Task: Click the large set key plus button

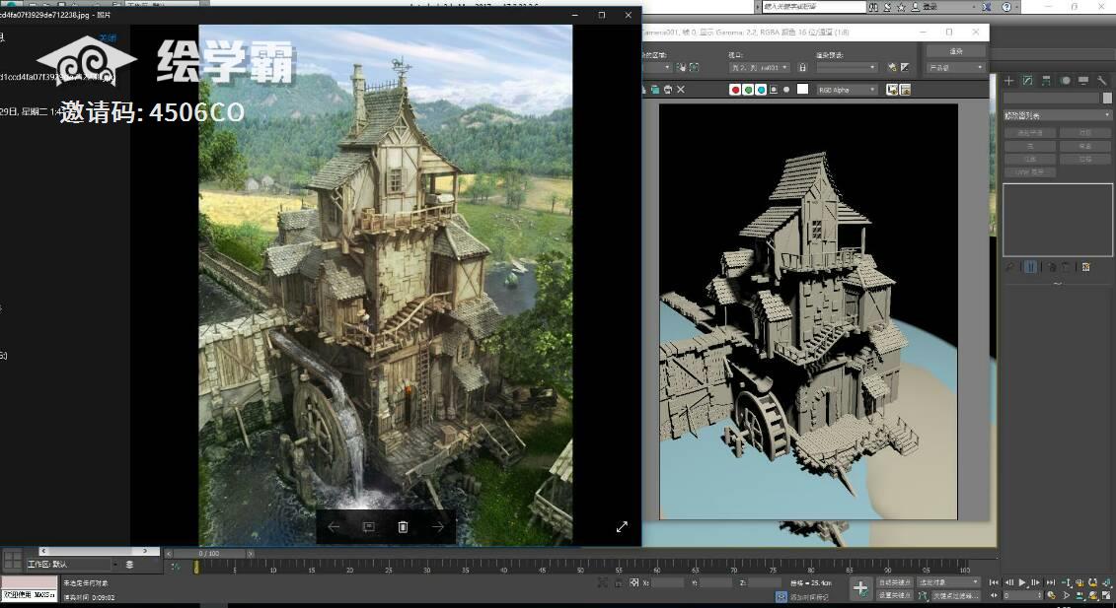Action: coord(860,588)
